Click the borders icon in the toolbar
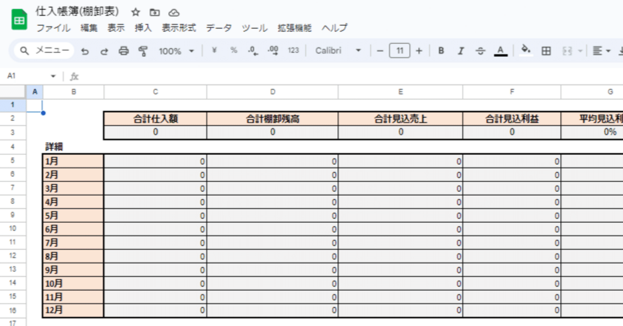This screenshot has width=623, height=326. pos(546,50)
